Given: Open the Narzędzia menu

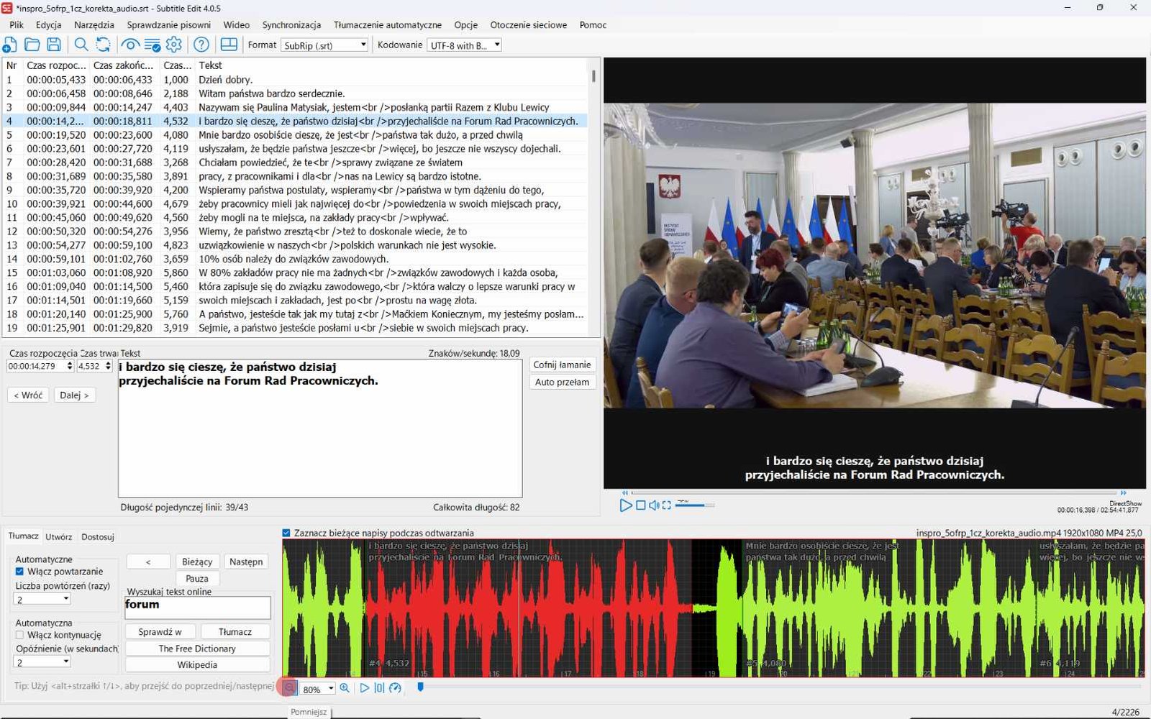Looking at the screenshot, I should coord(94,24).
